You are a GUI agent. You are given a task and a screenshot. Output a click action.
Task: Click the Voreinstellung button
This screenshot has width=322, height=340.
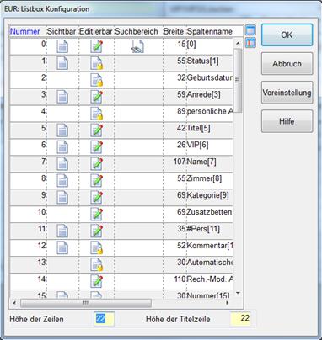tap(287, 93)
